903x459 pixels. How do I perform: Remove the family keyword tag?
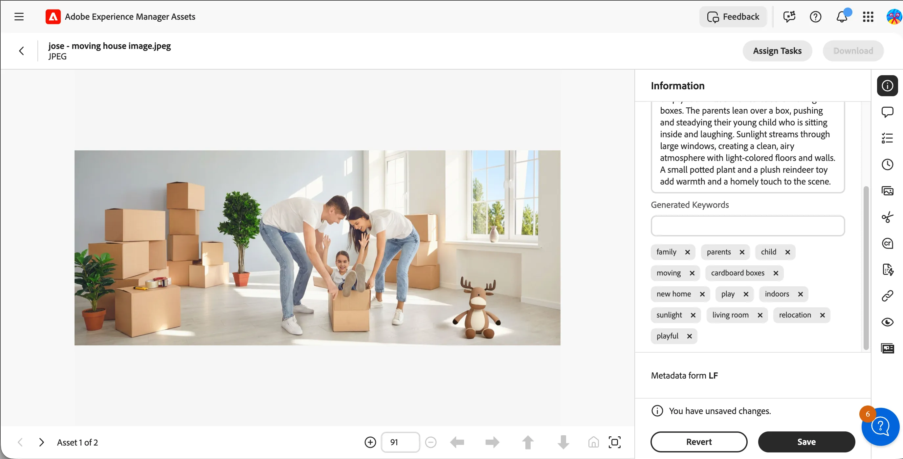pos(687,252)
